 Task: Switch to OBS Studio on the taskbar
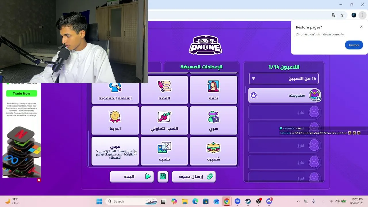click(x=259, y=202)
